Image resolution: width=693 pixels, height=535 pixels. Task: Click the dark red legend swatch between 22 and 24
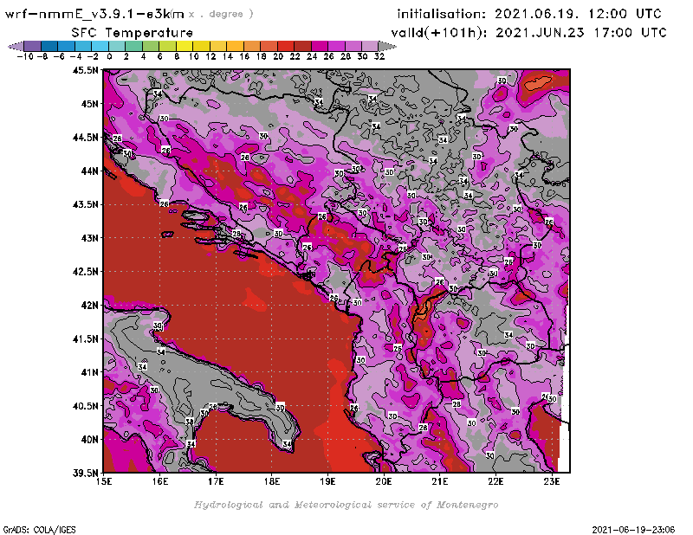click(x=302, y=46)
